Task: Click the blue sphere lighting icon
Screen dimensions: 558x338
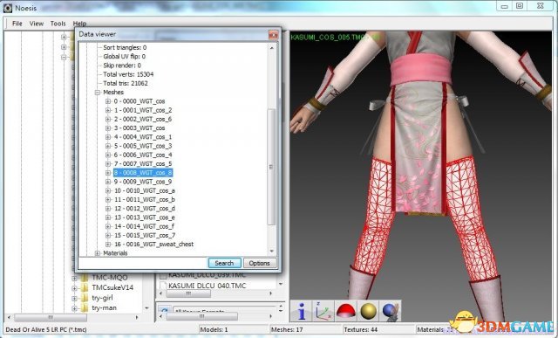Action: pos(391,311)
